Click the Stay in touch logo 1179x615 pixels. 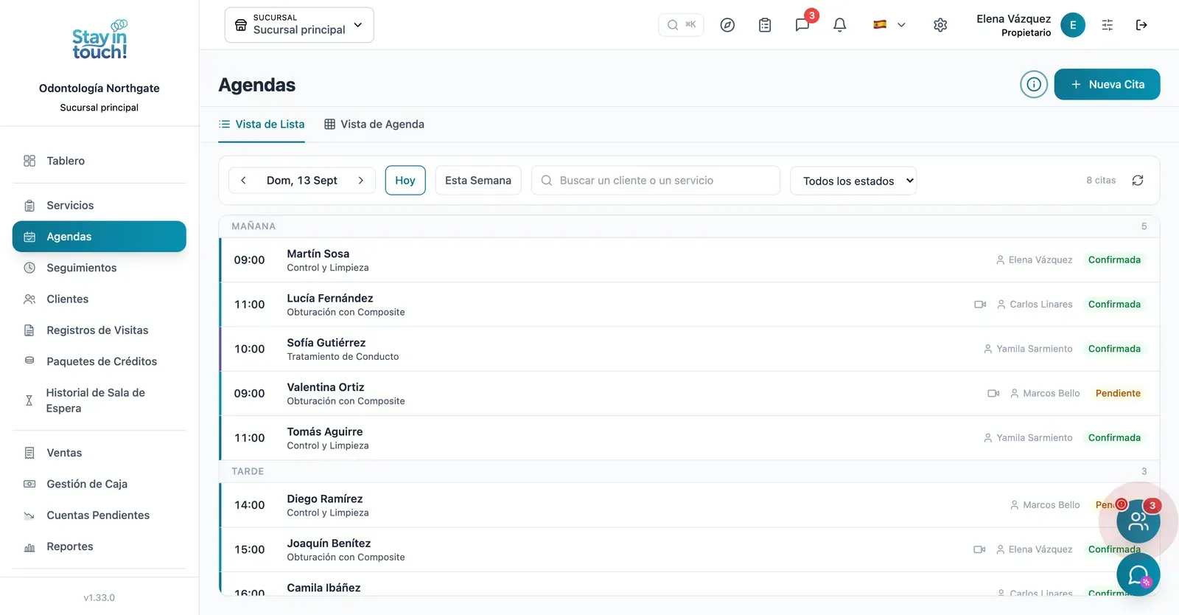pyautogui.click(x=99, y=40)
